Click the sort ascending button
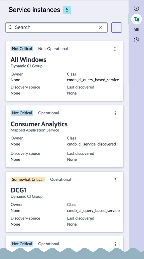144x259 pixels. [117, 27]
